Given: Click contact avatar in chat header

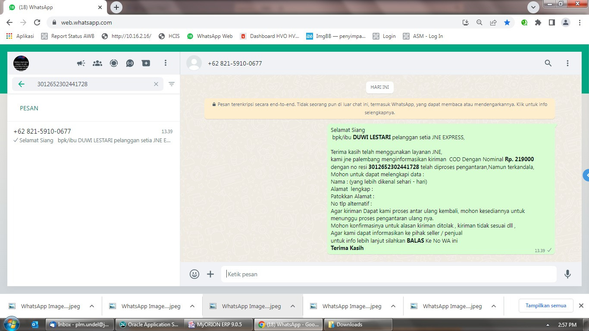Looking at the screenshot, I should click(194, 63).
